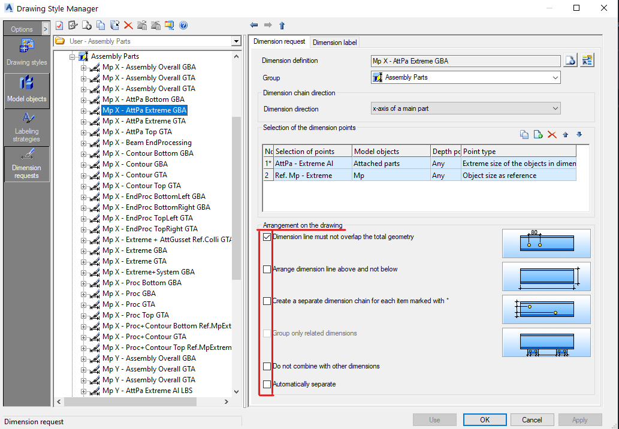The height and width of the screenshot is (429, 619).
Task: Select 'Mp X - EndProc TopRight GTA' in the tree
Action: [x=150, y=228]
